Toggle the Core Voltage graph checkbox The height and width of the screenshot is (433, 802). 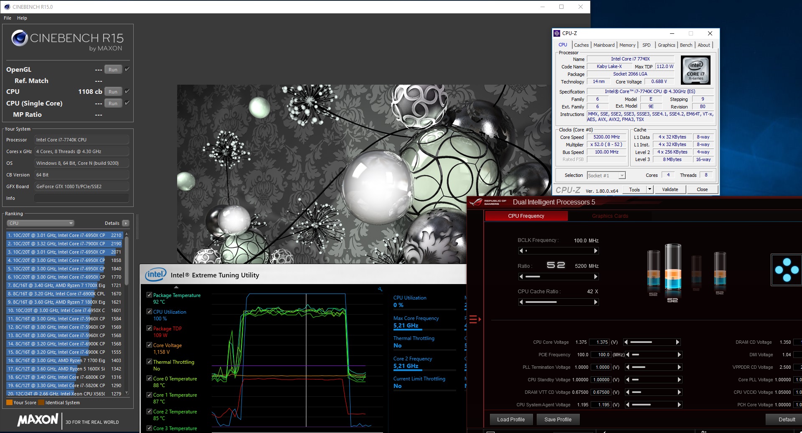149,345
